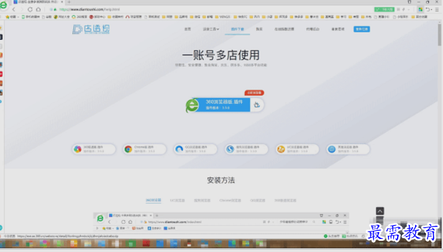Download the 360浏览器版 插件 button
Image resolution: width=443 pixels, height=252 pixels.
point(225,105)
